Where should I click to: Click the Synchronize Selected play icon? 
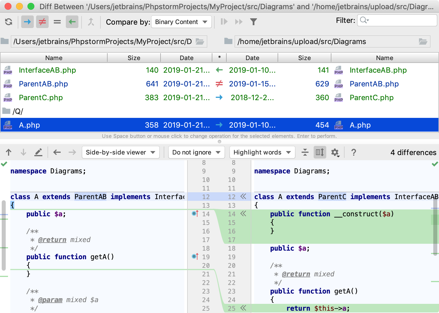224,22
